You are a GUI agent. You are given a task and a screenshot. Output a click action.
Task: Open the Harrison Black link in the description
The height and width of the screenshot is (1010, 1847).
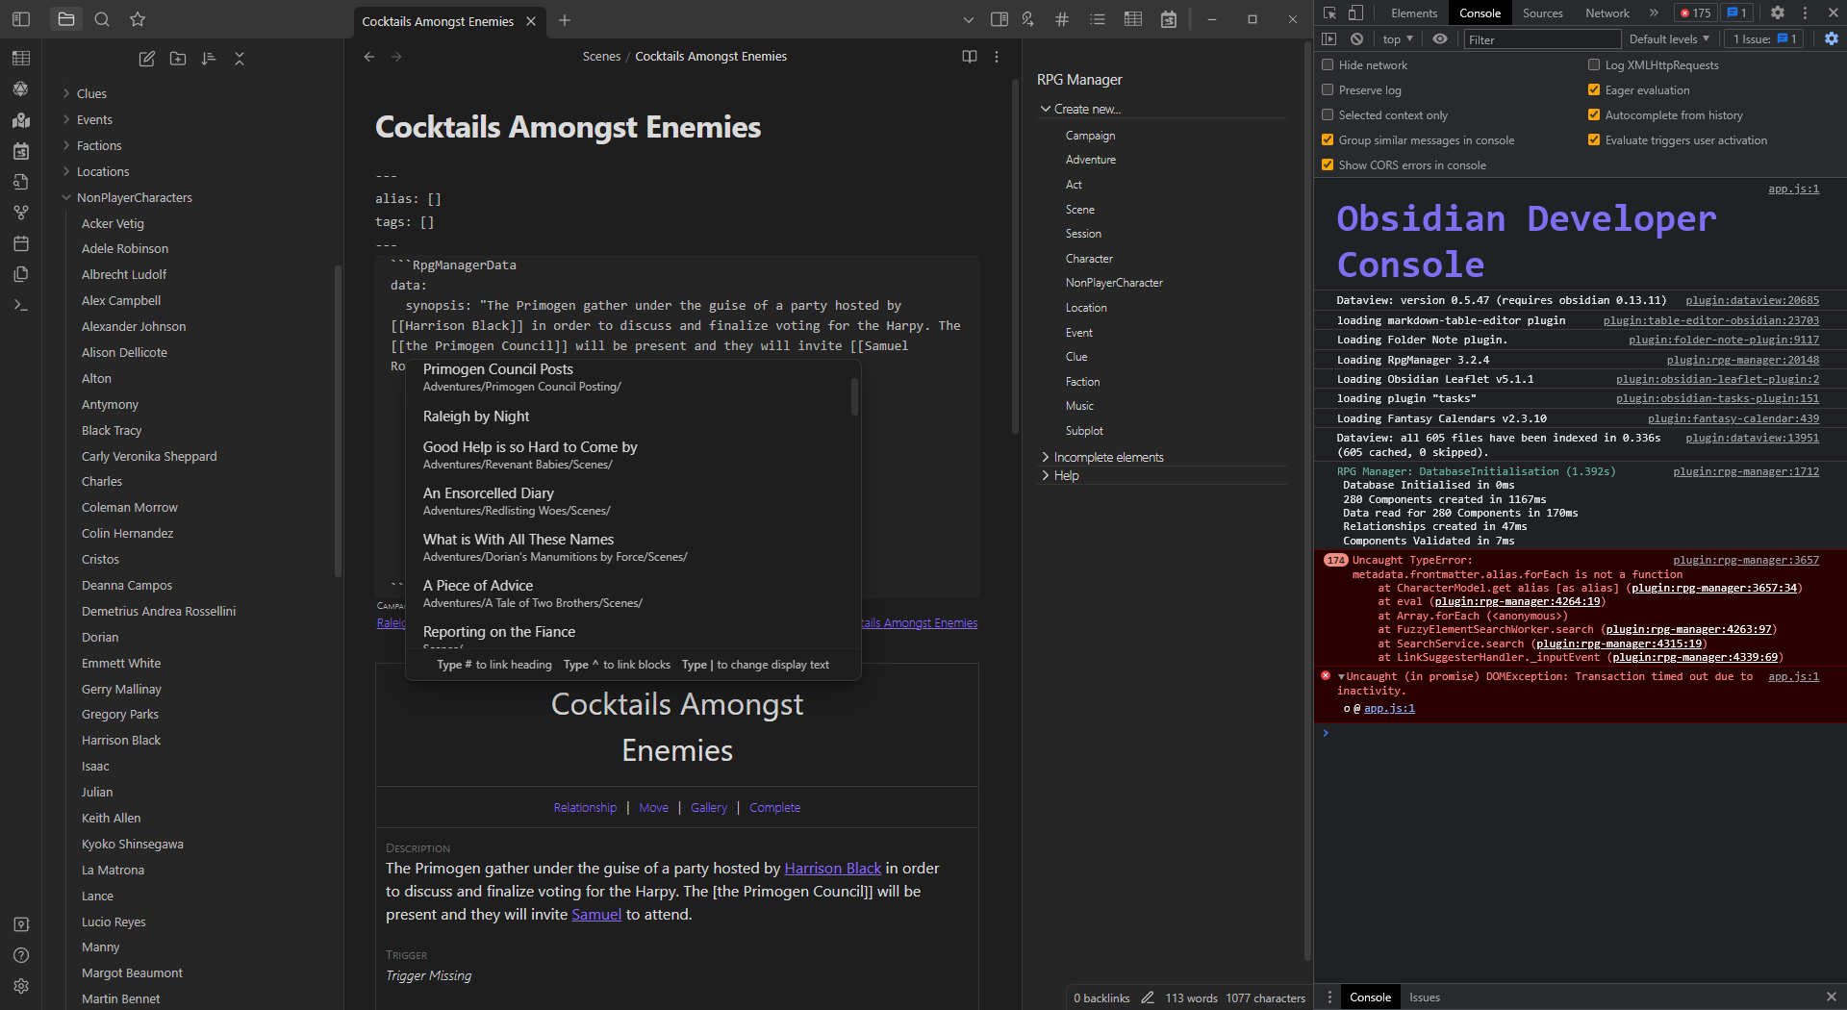point(832,868)
